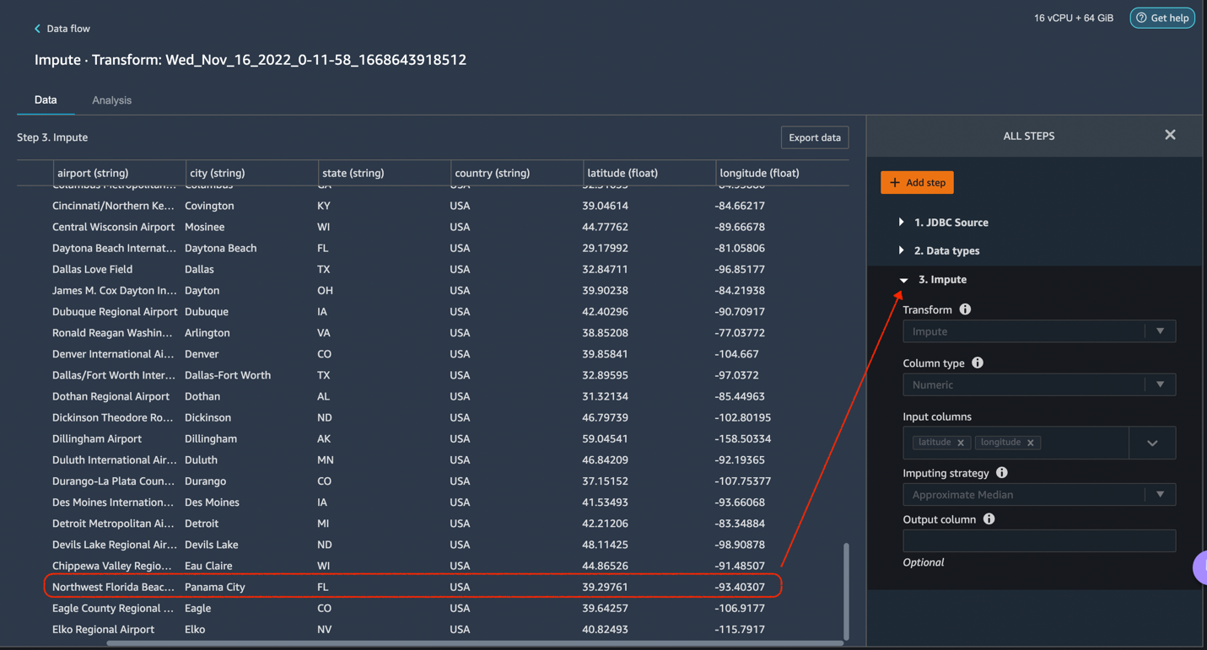The image size is (1207, 650).
Task: Switch to the Analysis tab
Action: pos(111,100)
